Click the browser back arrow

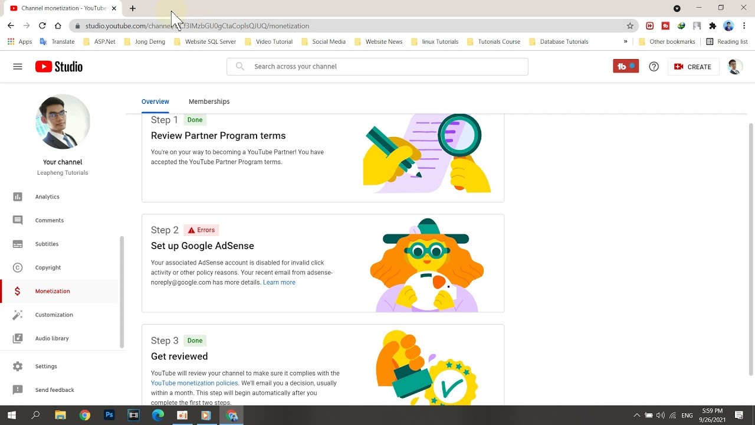pos(11,25)
